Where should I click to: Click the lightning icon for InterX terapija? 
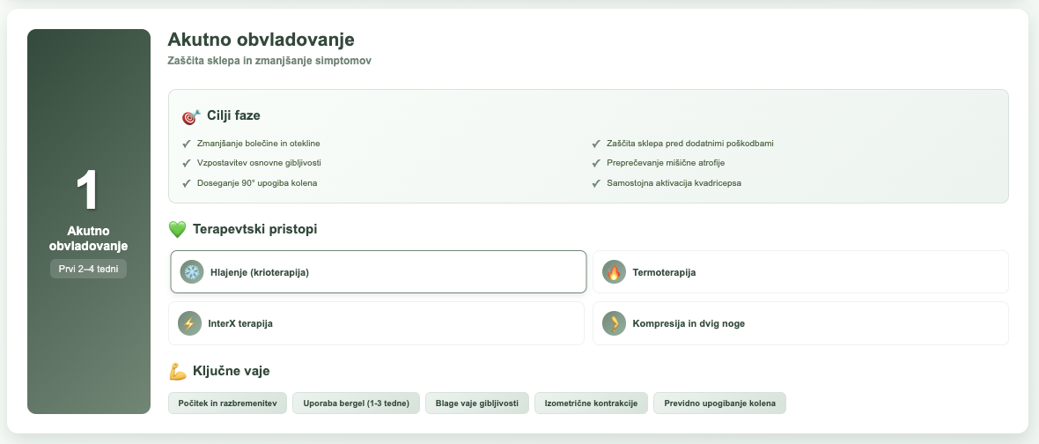(x=189, y=323)
